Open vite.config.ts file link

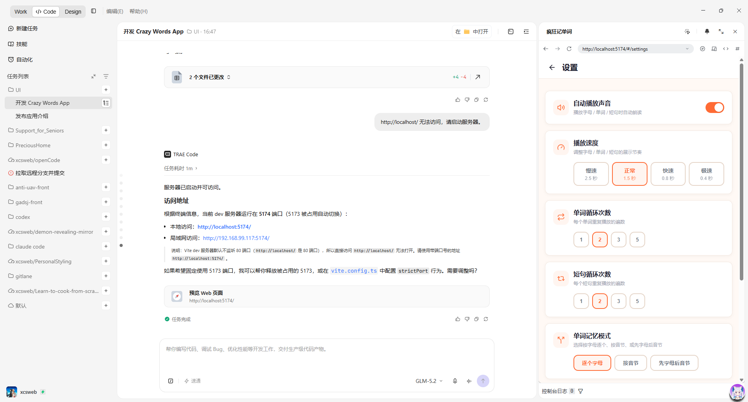354,271
